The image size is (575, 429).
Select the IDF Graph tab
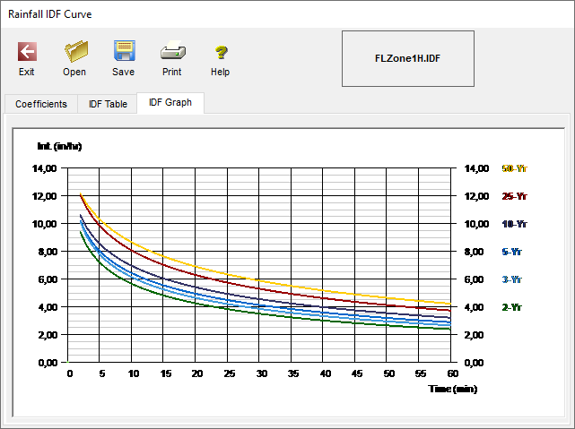click(170, 102)
